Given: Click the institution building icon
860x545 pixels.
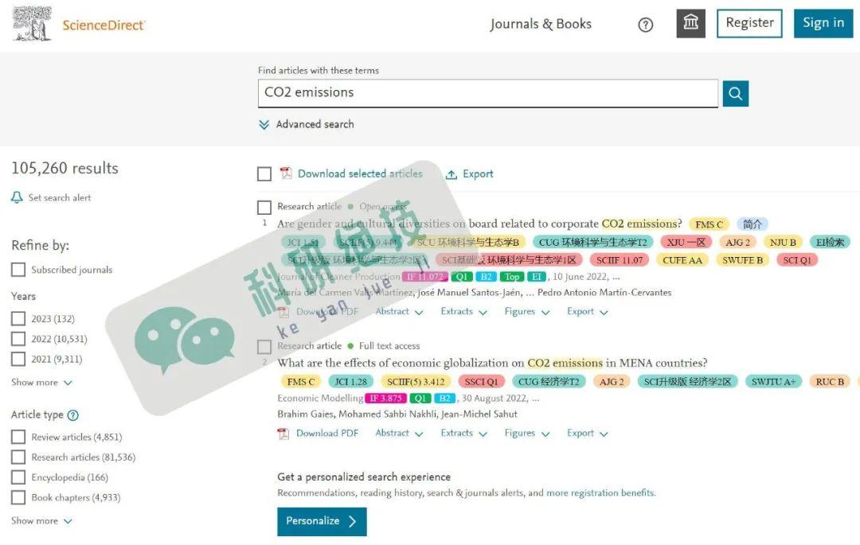Looking at the screenshot, I should (690, 23).
